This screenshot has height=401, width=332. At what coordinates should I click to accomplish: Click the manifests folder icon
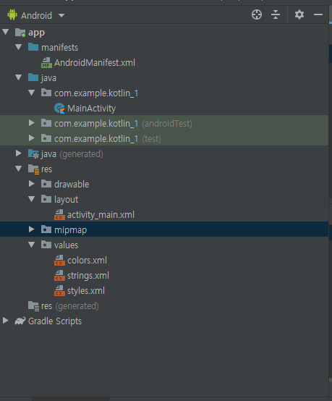click(33, 47)
